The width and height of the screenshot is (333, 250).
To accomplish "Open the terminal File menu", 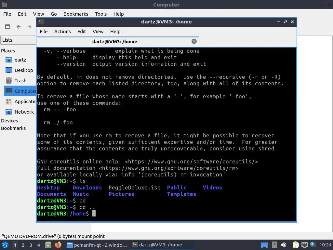I will tap(44, 32).
